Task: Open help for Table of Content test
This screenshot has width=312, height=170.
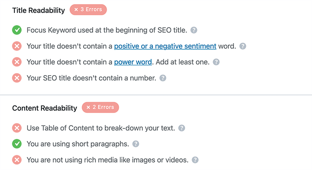Action: (x=181, y=128)
